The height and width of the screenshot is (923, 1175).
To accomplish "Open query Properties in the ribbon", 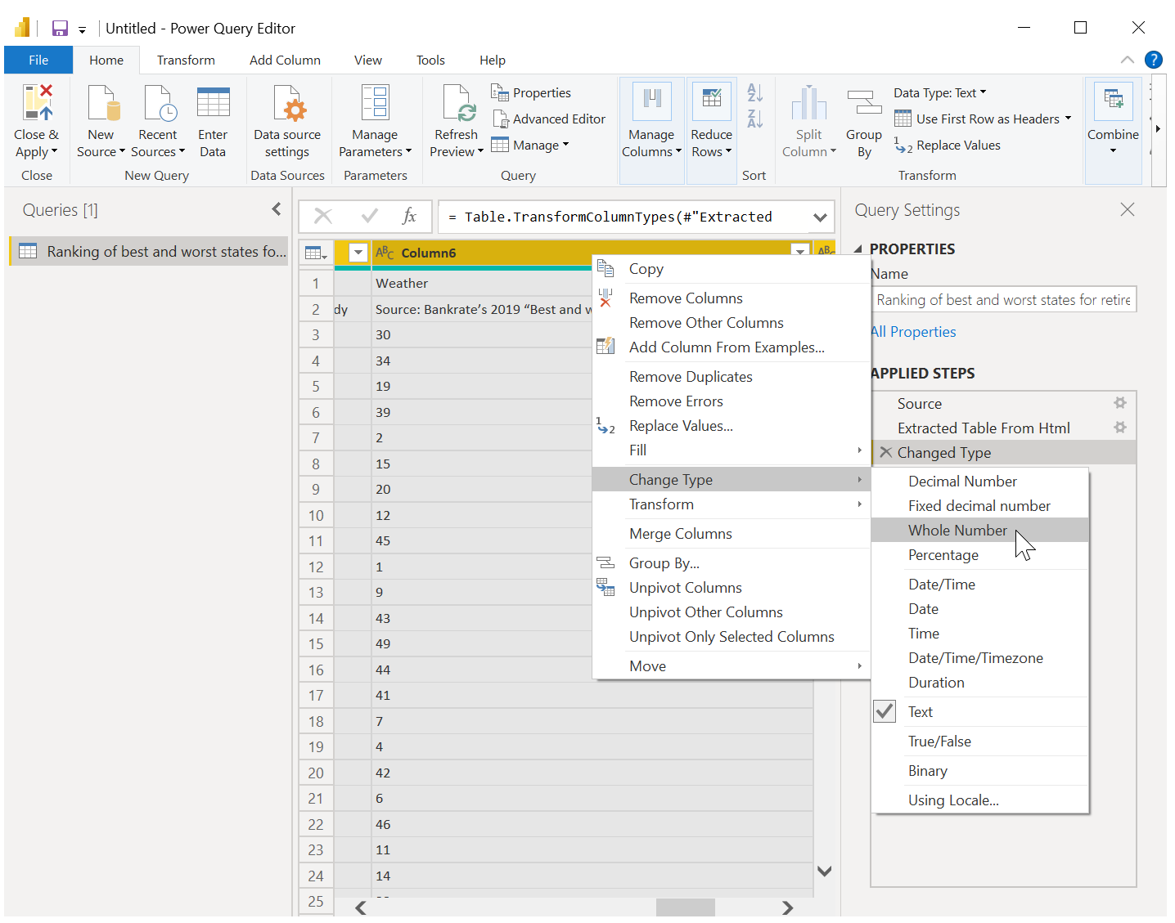I will click(x=531, y=93).
